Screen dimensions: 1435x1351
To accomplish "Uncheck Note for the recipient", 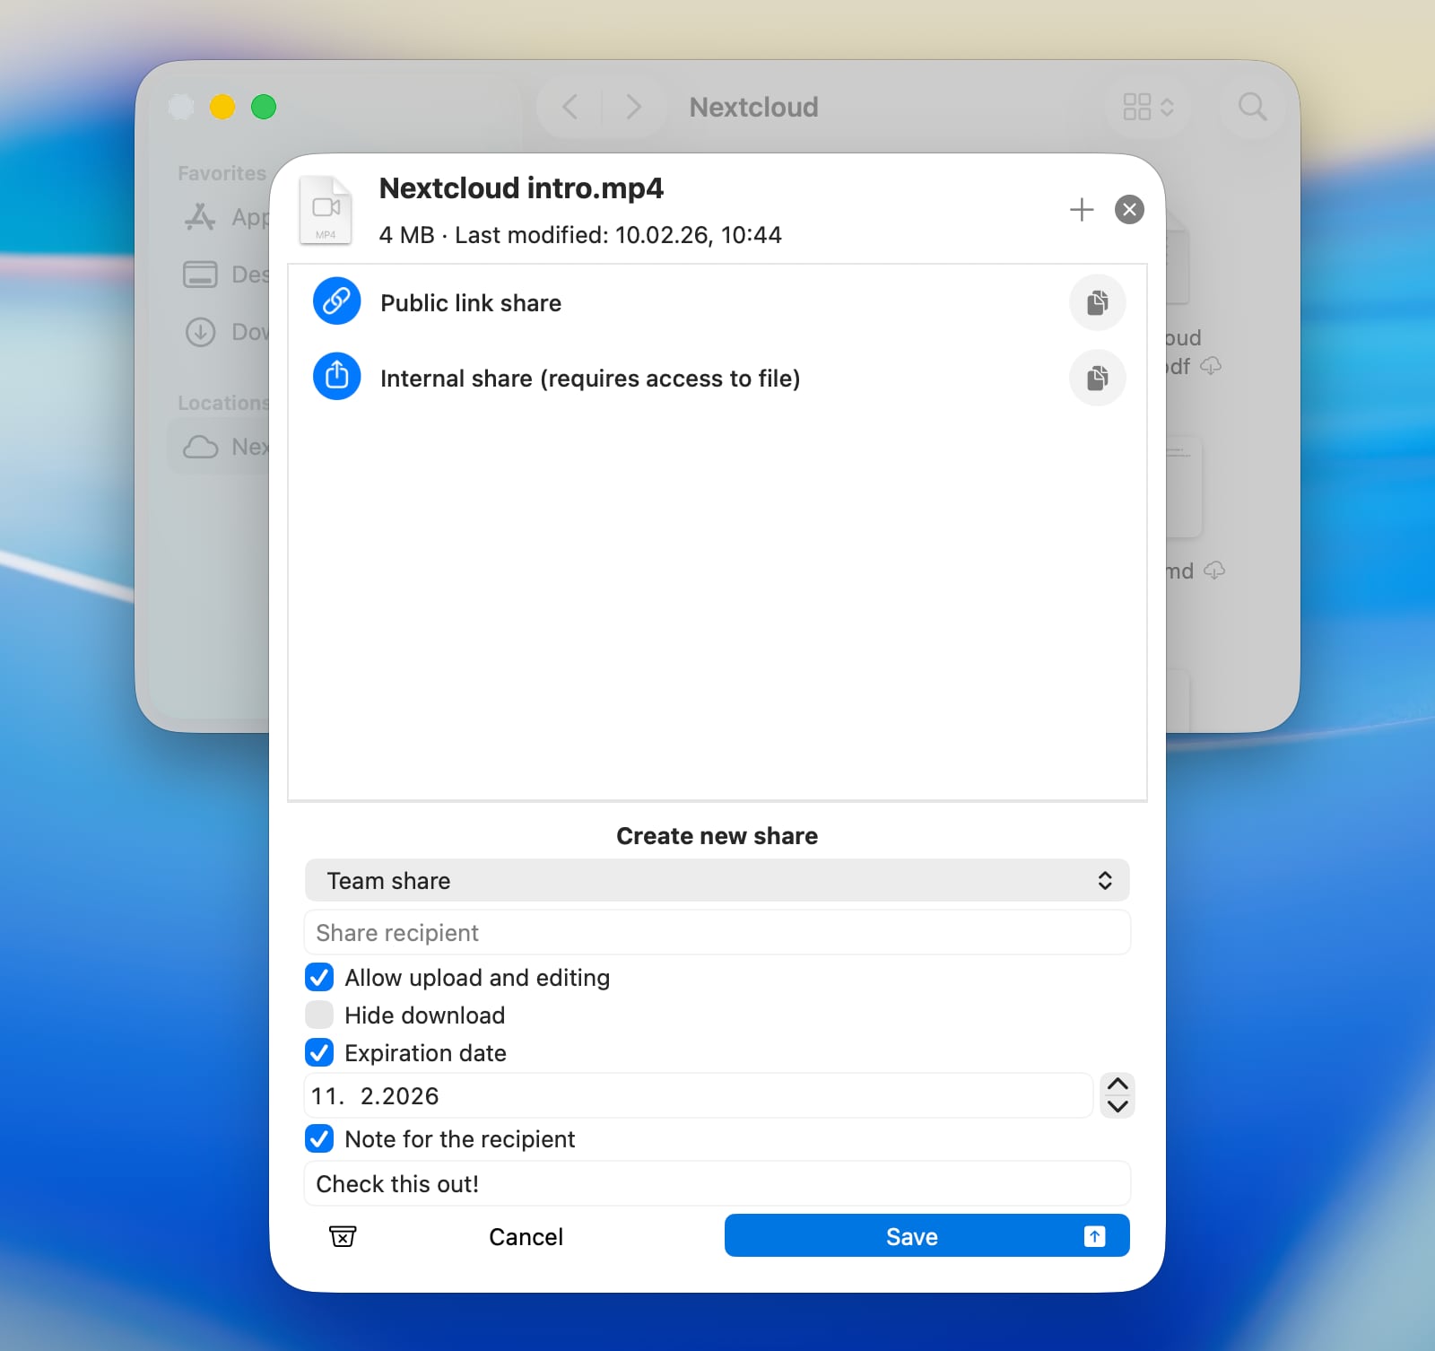I will click(x=319, y=1139).
